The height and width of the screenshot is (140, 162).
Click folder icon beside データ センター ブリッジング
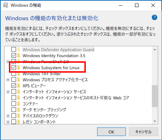click(19, 110)
